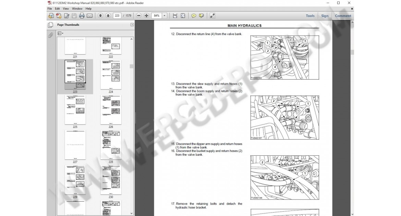This screenshot has width=401, height=216.
Task: Print the document with the printer icon
Action: [x=82, y=16]
